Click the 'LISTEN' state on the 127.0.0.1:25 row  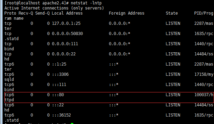coord(173,23)
